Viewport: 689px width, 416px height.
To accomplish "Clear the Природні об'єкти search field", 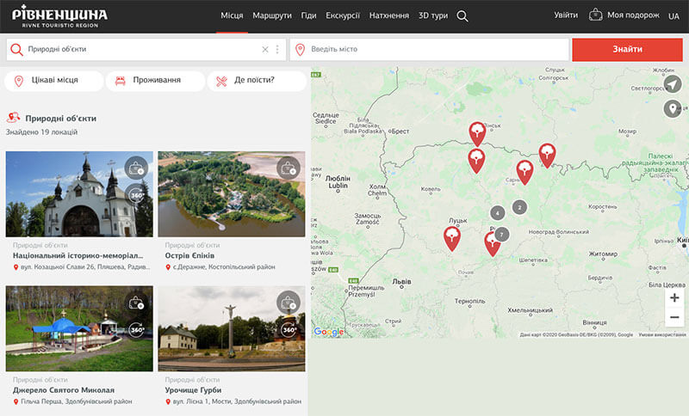I will (x=265, y=50).
